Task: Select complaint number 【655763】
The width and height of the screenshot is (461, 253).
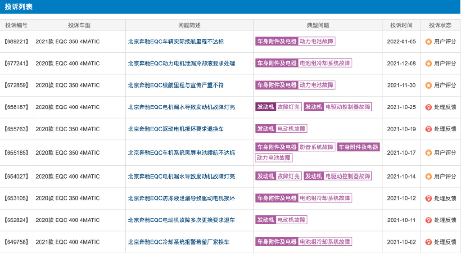Action: (x=17, y=129)
